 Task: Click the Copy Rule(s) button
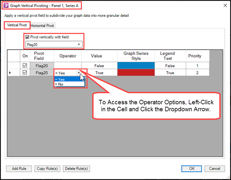(47, 169)
